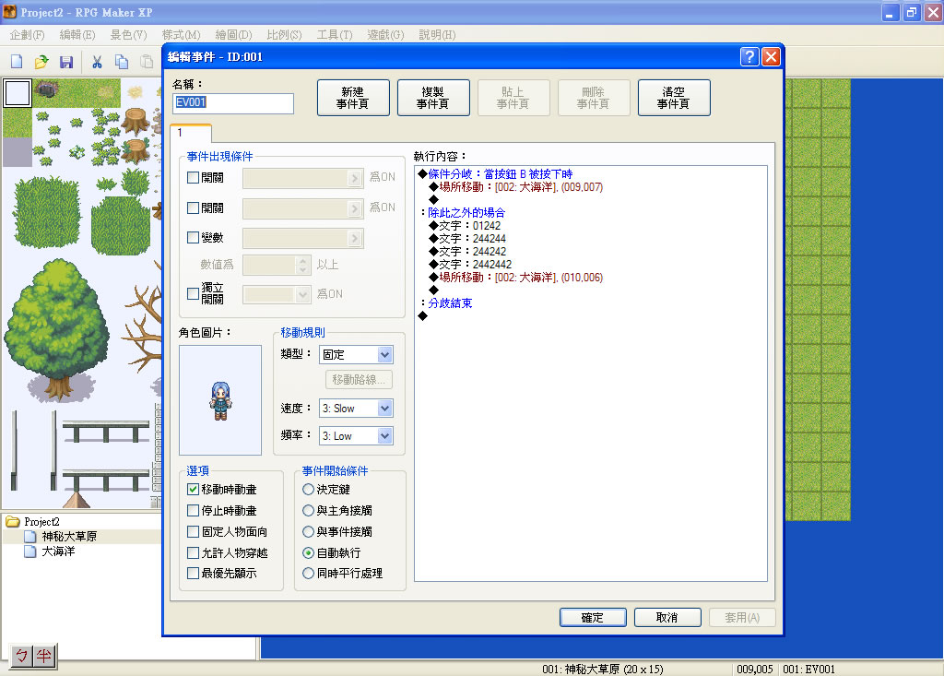Click the ㄅ input method icon
The image size is (944, 676).
pyautogui.click(x=22, y=656)
